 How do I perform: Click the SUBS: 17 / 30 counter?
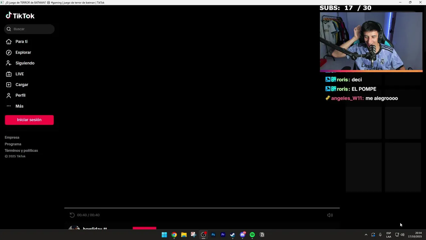[345, 8]
